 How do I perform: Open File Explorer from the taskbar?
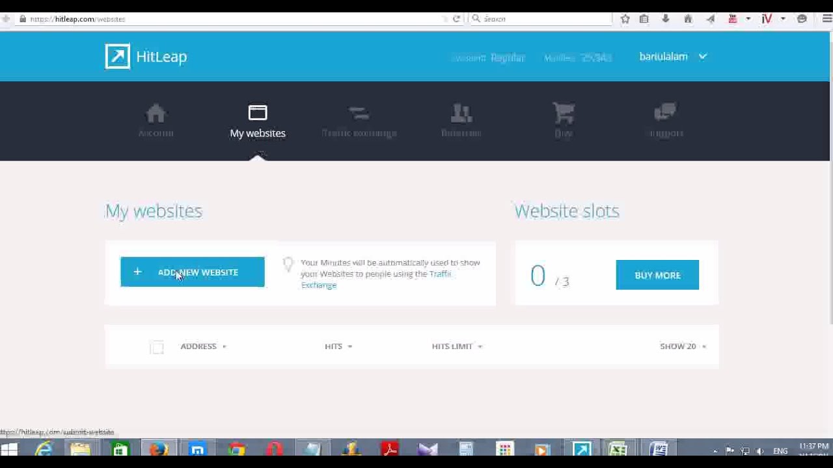pos(80,450)
